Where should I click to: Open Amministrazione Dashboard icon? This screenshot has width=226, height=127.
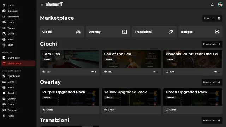point(4,76)
